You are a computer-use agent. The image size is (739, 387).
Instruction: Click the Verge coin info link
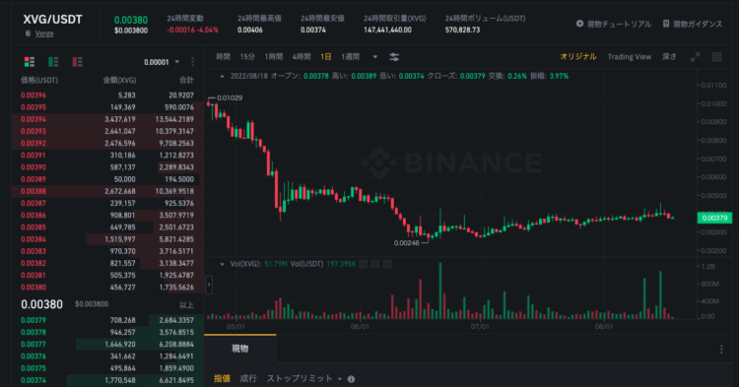[44, 33]
